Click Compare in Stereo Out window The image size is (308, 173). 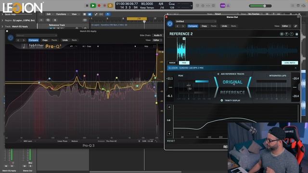tap(192, 26)
